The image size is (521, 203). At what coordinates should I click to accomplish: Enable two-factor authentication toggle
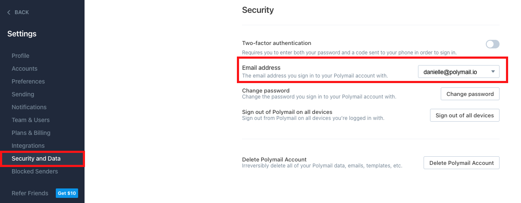(492, 44)
